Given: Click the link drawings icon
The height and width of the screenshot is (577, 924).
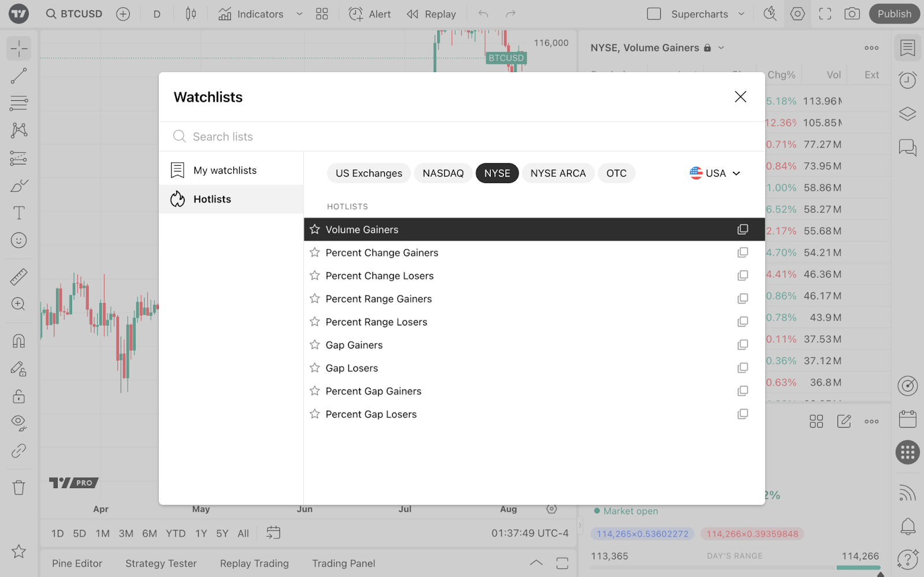Looking at the screenshot, I should [x=19, y=451].
